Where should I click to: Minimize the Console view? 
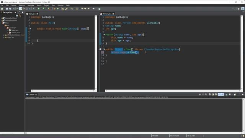click(x=240, y=94)
